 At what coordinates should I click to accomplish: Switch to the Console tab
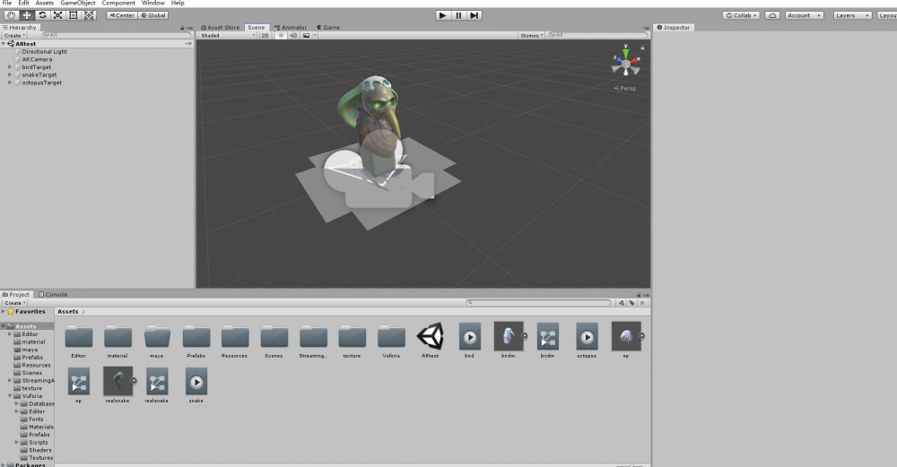[x=53, y=294]
